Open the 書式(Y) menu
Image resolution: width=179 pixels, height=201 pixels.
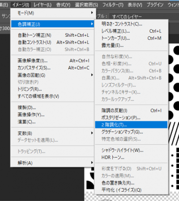63,5
